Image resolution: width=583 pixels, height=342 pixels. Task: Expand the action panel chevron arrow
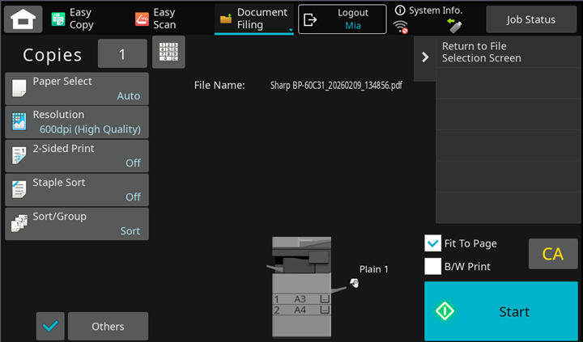(x=425, y=57)
